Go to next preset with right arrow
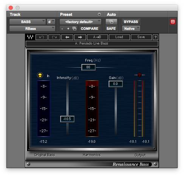This screenshot has height=176, width=184. click(x=80, y=37)
